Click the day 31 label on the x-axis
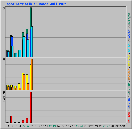The height and width of the screenshot is (129, 132). [124, 126]
